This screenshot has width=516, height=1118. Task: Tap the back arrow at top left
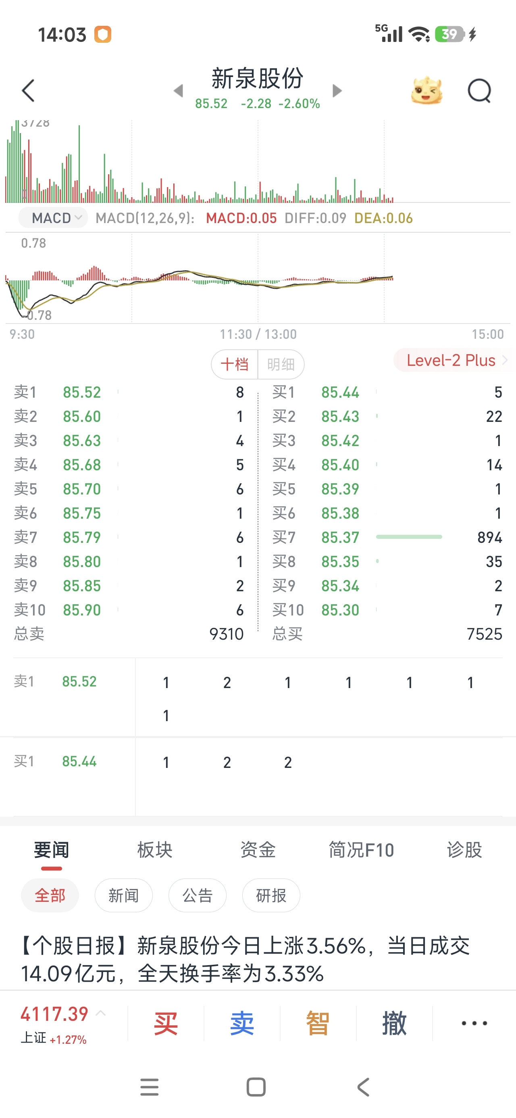pyautogui.click(x=28, y=91)
